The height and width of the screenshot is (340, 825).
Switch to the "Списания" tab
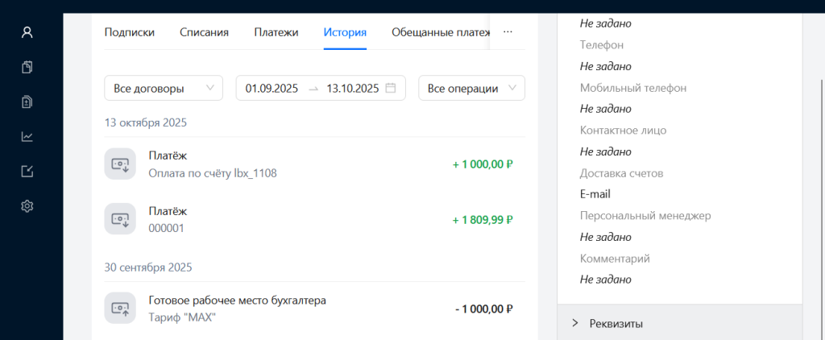click(x=204, y=32)
